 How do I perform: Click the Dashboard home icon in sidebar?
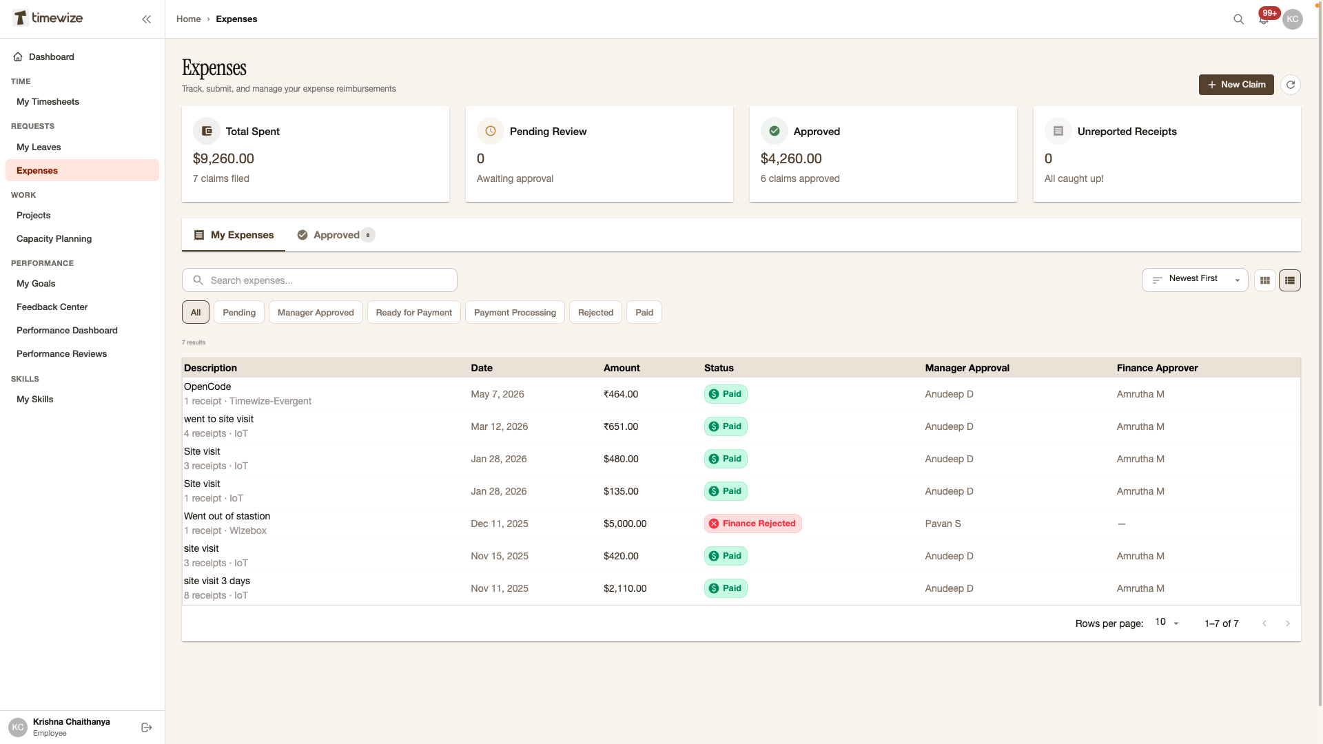point(18,57)
